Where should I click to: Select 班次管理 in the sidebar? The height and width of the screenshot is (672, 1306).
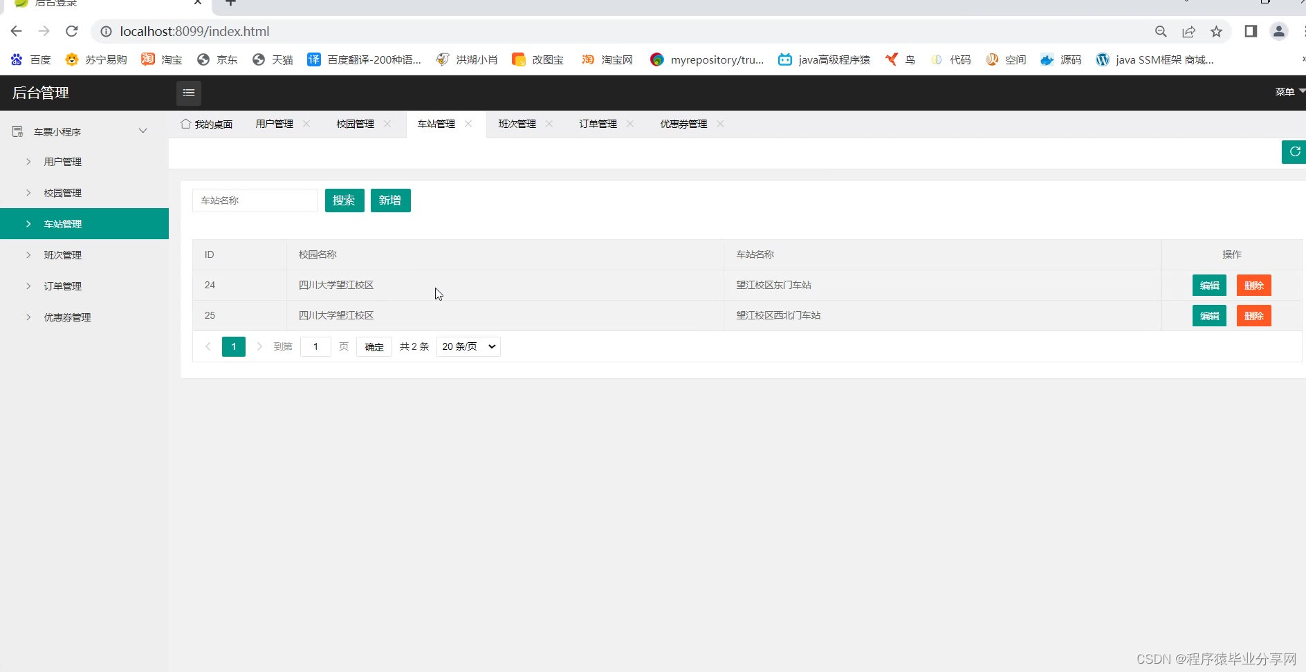coord(84,255)
